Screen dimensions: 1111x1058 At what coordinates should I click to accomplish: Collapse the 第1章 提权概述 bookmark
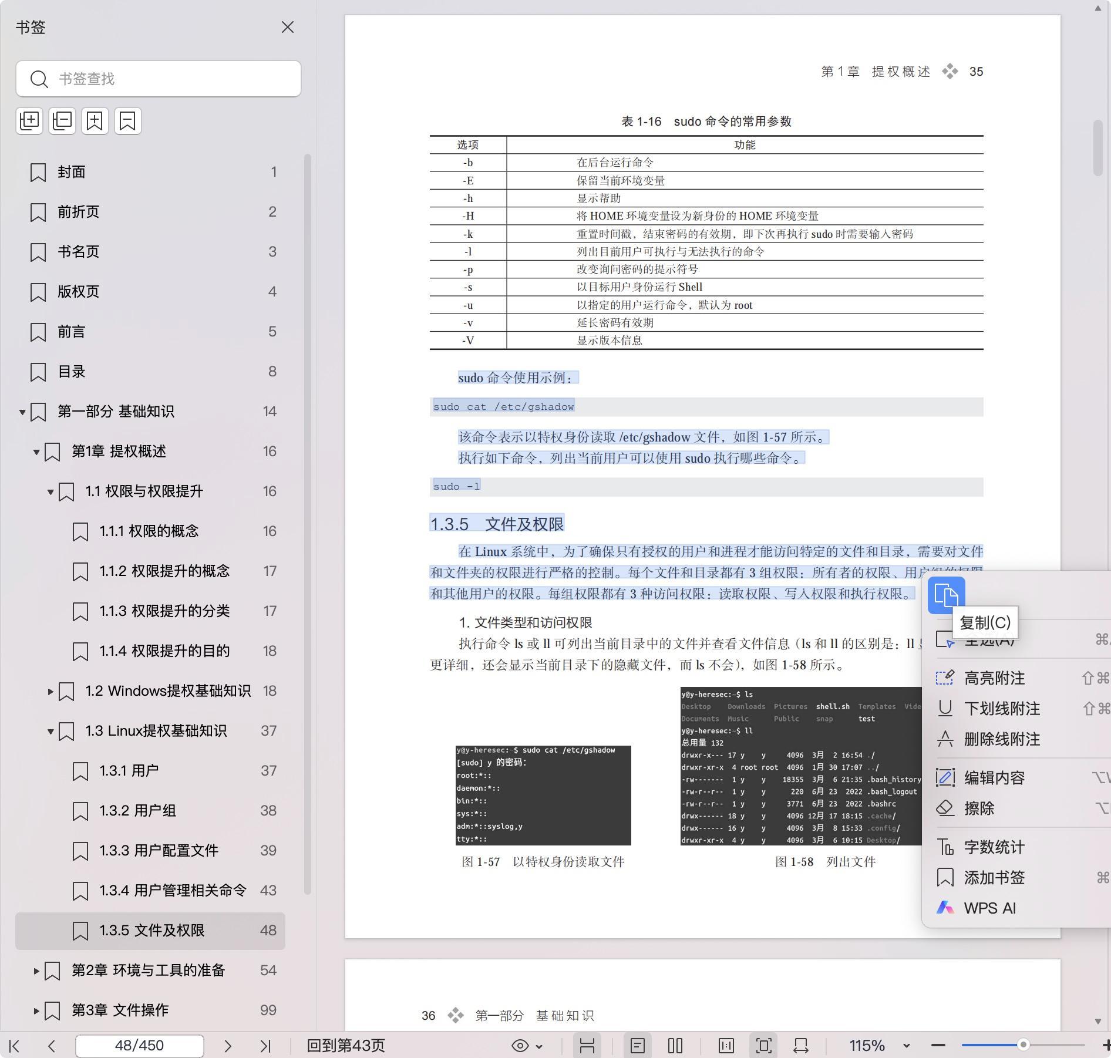click(x=36, y=451)
